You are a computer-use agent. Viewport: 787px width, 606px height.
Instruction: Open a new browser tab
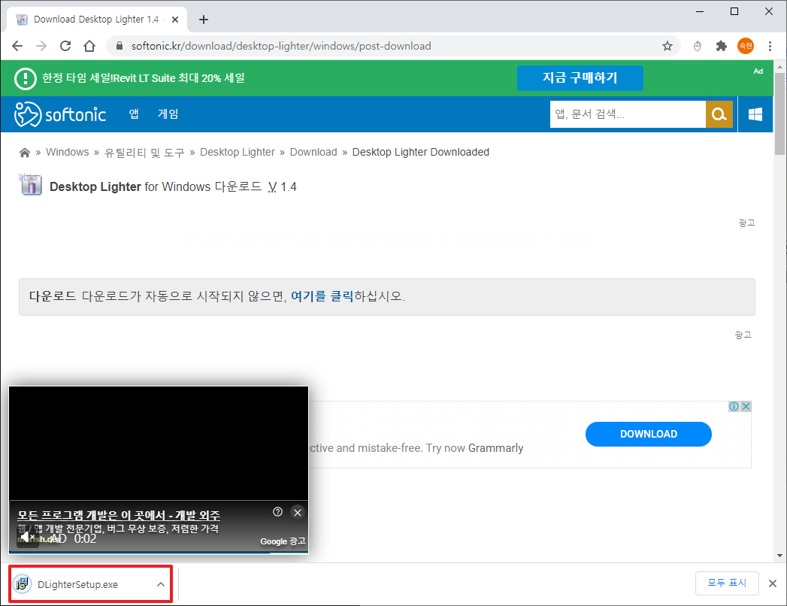(x=203, y=20)
